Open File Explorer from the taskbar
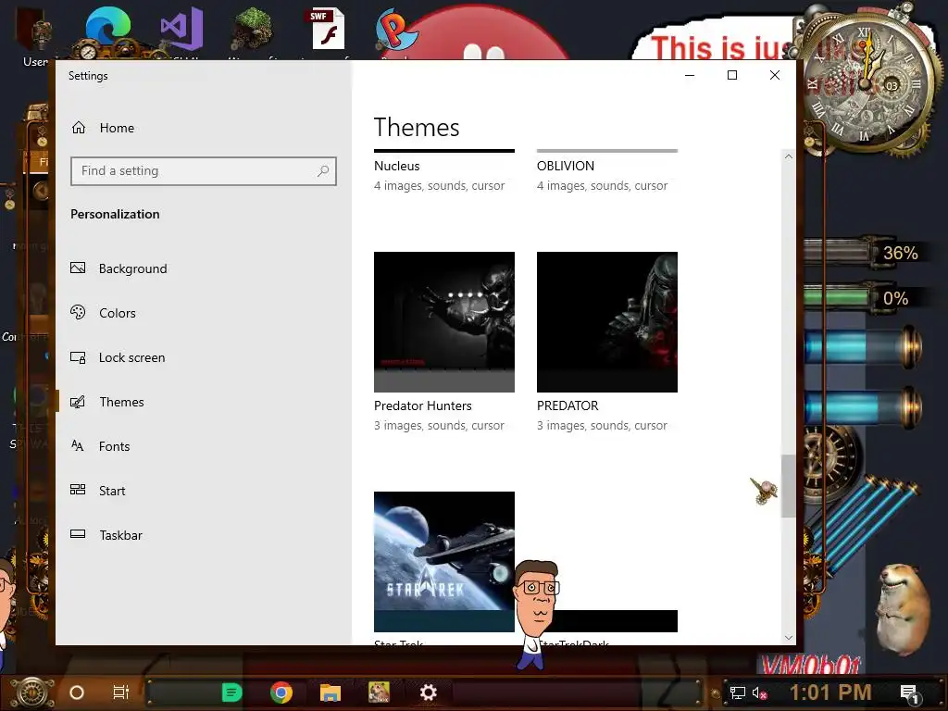This screenshot has height=711, width=948. pyautogui.click(x=331, y=692)
